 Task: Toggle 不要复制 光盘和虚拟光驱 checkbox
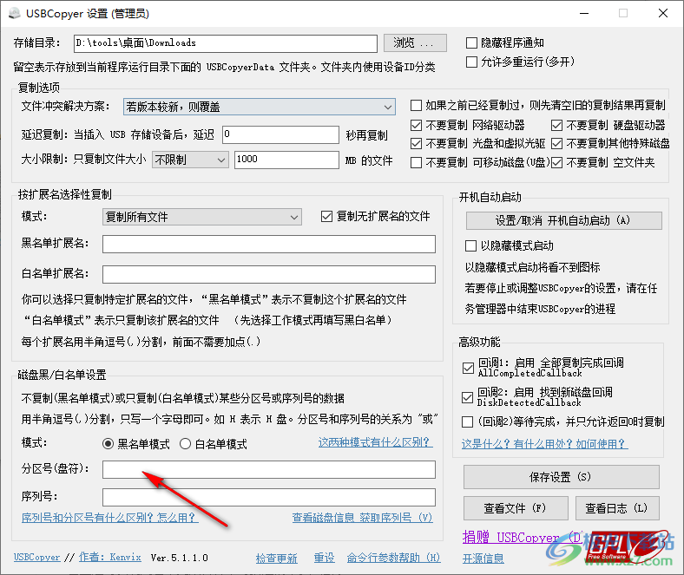[416, 143]
